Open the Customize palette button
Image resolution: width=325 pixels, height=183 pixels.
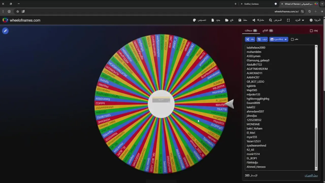click(199, 20)
